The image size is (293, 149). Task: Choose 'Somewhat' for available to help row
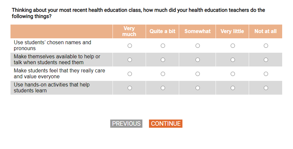coord(198,60)
